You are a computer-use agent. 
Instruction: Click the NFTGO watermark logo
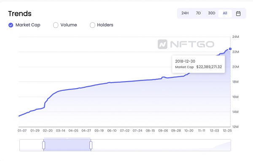pyautogui.click(x=186, y=44)
